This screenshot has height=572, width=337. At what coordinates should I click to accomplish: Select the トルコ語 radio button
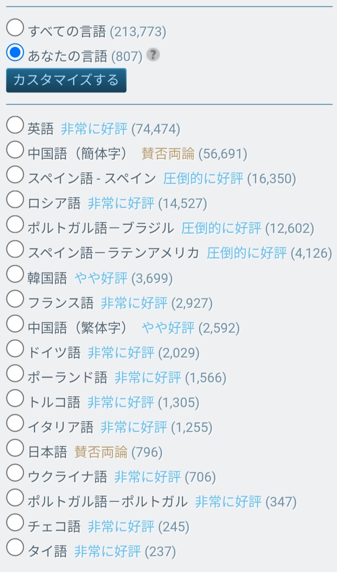[15, 399]
